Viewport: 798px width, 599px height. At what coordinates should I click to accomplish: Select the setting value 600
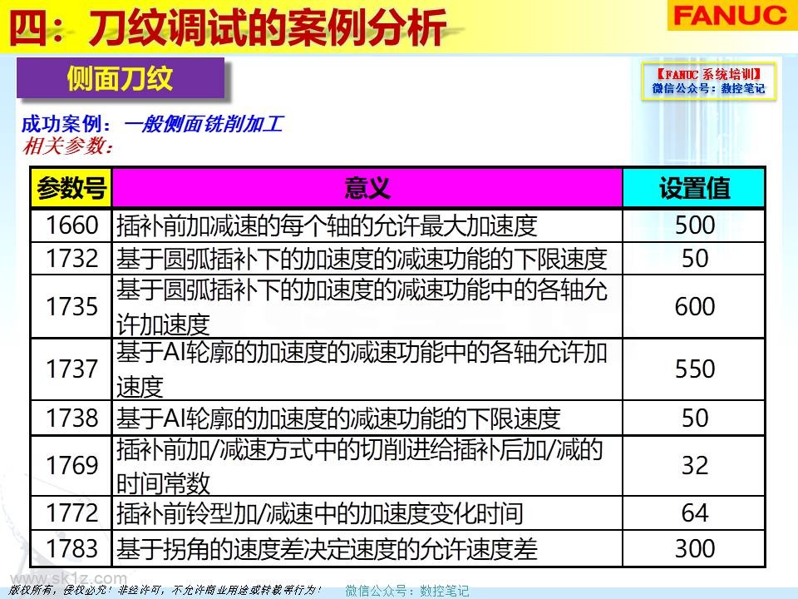pos(695,307)
